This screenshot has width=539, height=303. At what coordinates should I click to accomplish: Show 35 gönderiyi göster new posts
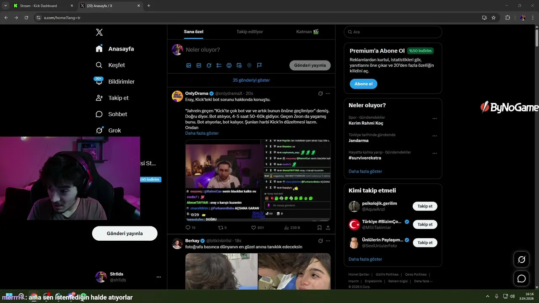click(x=251, y=80)
